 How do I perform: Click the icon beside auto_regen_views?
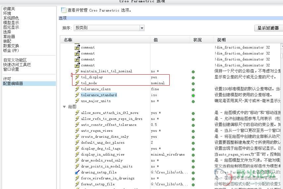77,131
